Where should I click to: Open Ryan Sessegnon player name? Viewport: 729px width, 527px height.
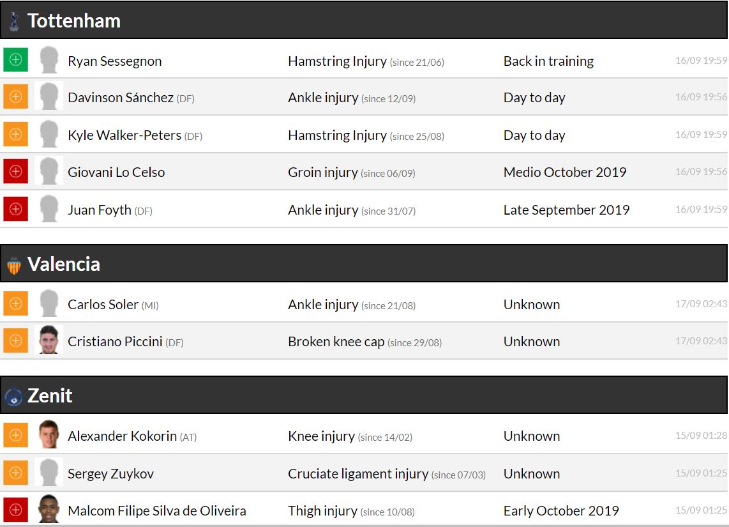click(115, 61)
